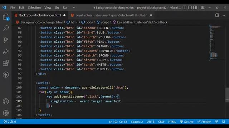This screenshot has width=229, height=128.
Task: Open the Manage gear icon
Action: click(x=6, y=113)
